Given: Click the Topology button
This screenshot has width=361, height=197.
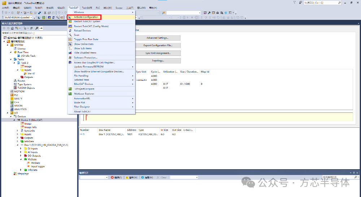Looking at the screenshot, I should click(x=158, y=61).
